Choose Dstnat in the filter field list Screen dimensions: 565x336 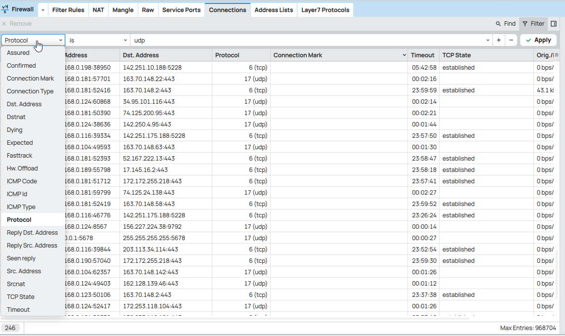(33, 117)
